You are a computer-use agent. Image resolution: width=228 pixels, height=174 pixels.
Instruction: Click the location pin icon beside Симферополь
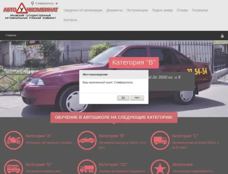tap(32, 3)
